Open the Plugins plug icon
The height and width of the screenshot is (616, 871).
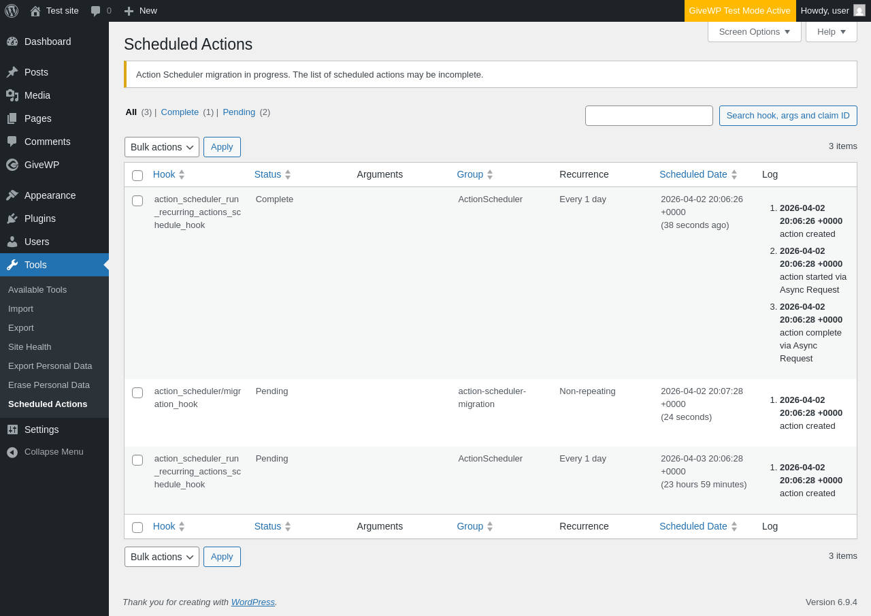[12, 218]
